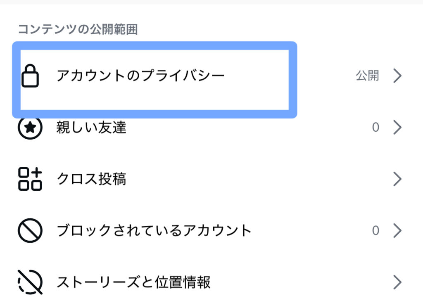Select the 親しい友達 menu entry

pos(91,128)
